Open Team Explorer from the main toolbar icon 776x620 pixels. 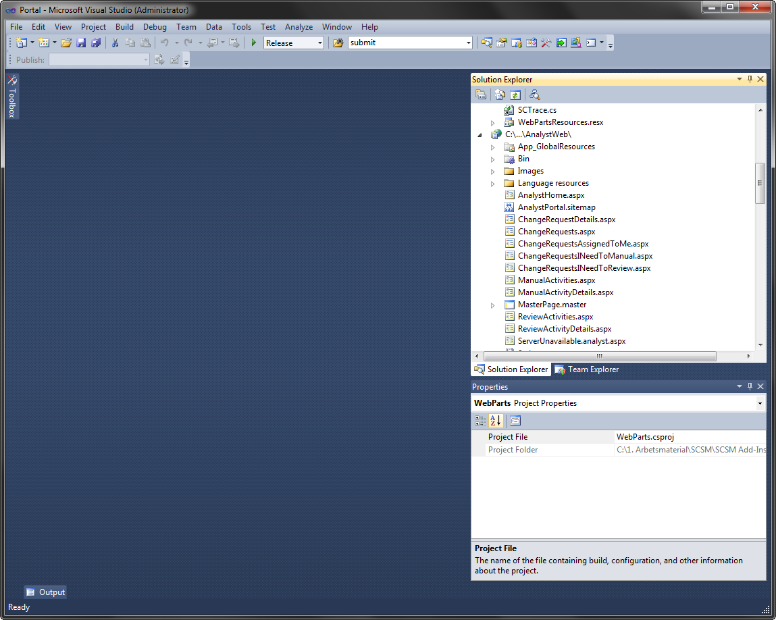tap(516, 43)
